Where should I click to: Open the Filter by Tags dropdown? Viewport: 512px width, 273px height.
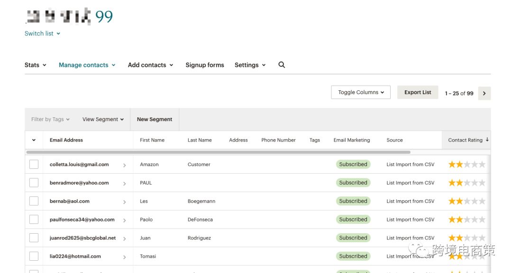point(50,119)
